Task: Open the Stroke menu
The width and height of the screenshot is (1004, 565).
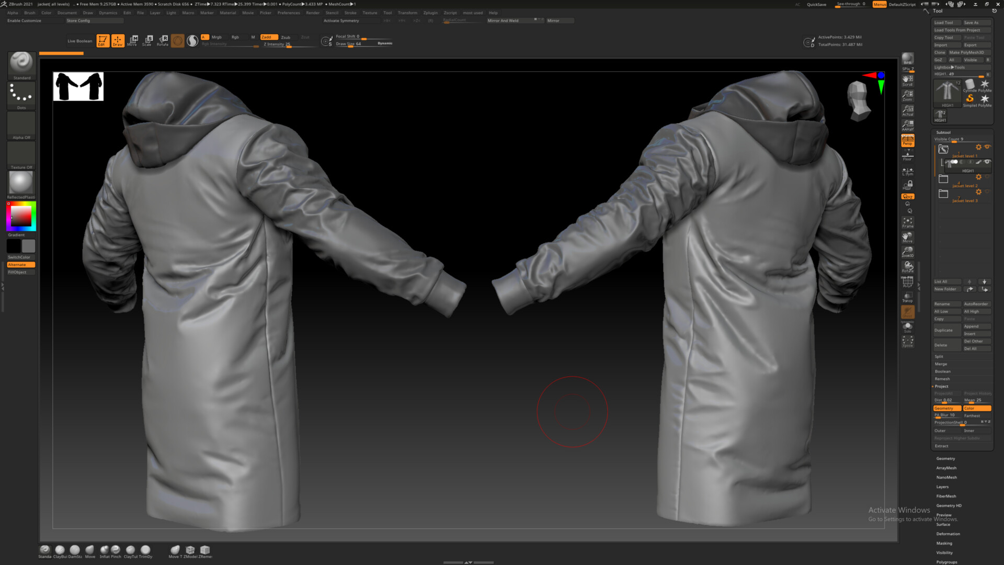Action: 350,13
